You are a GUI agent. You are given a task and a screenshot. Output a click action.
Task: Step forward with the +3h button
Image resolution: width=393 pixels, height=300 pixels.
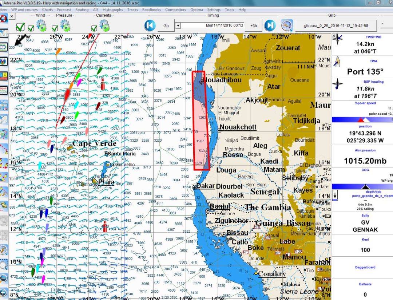(254, 25)
